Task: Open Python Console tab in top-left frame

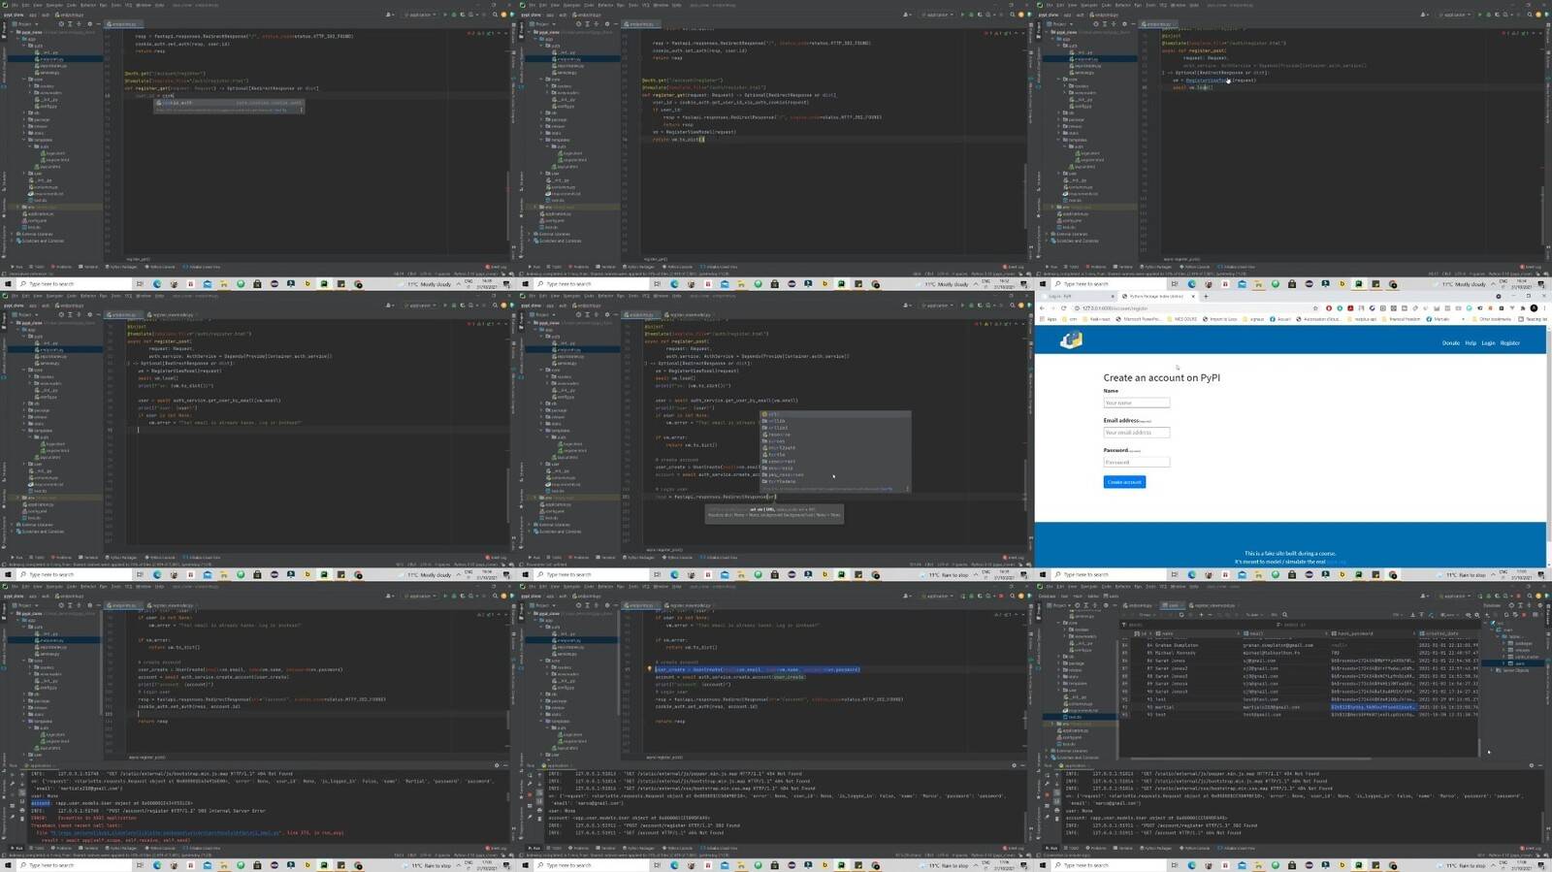Action: click(x=160, y=267)
